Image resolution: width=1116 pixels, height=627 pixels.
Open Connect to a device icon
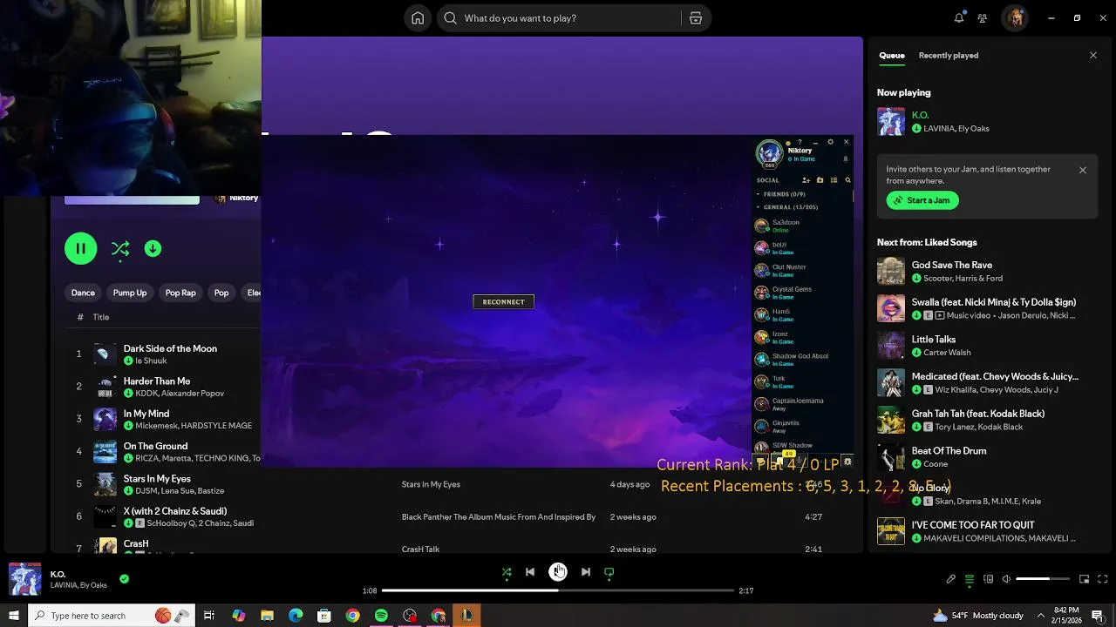point(988,579)
